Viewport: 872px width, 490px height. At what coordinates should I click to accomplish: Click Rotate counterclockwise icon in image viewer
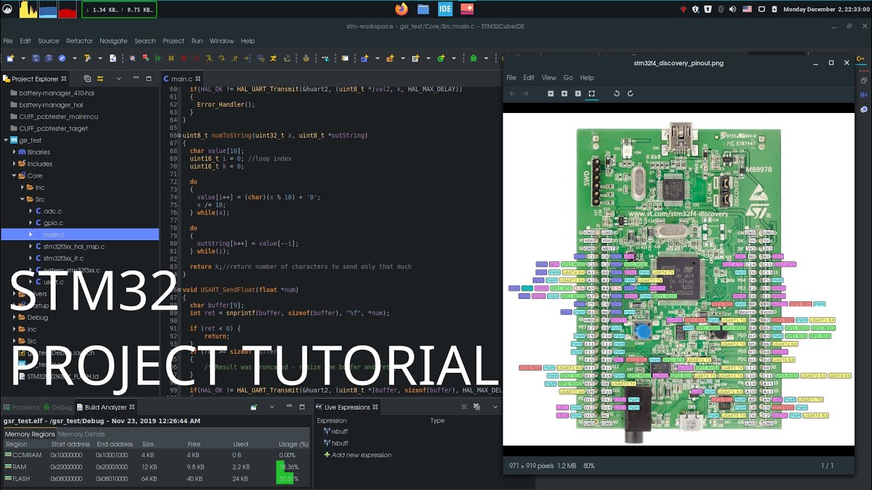click(x=617, y=93)
